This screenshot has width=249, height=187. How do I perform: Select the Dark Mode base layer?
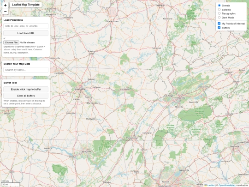click(x=219, y=18)
